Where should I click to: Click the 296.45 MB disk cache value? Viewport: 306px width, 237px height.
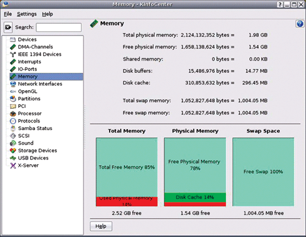255,83
